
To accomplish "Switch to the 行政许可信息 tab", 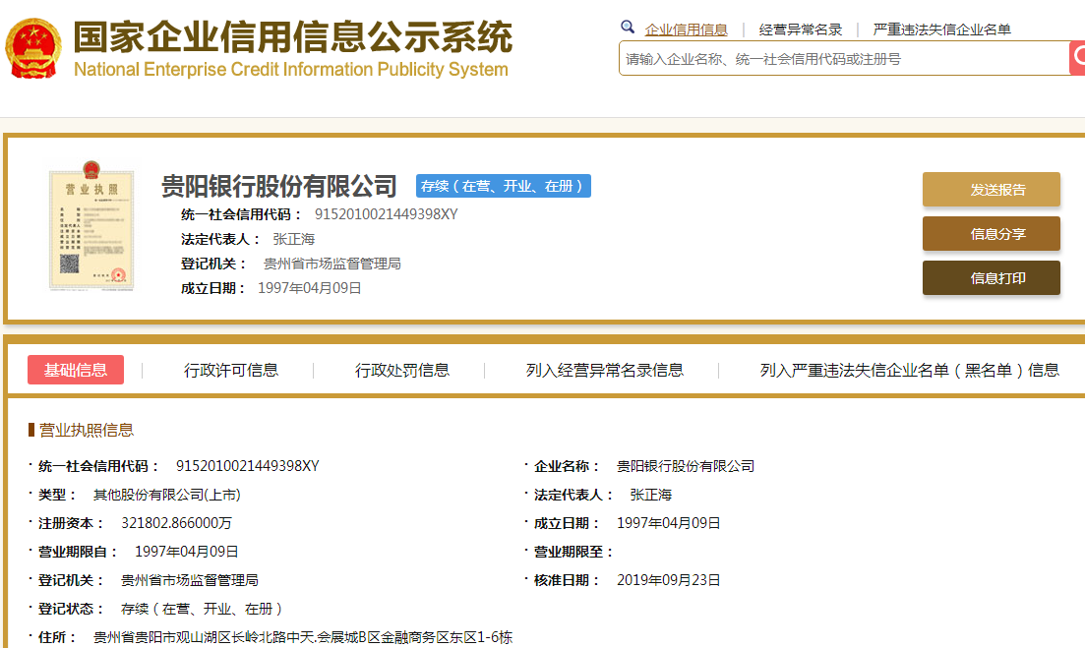I will click(231, 370).
